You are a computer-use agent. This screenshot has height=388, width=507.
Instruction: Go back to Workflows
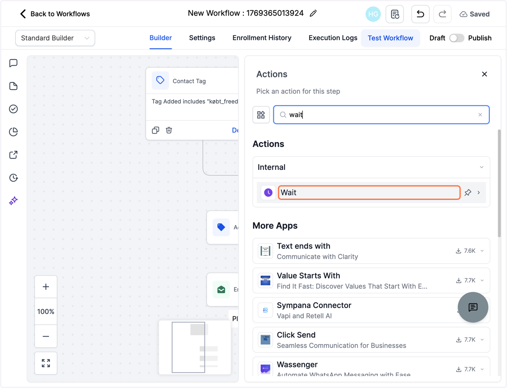pos(55,14)
